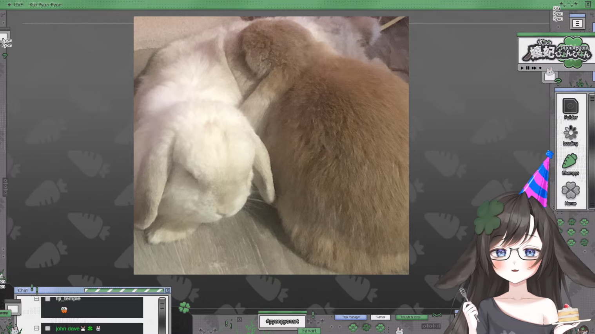Click the record dot in logo player
Viewport: 595px width, 334px height.
point(540,68)
